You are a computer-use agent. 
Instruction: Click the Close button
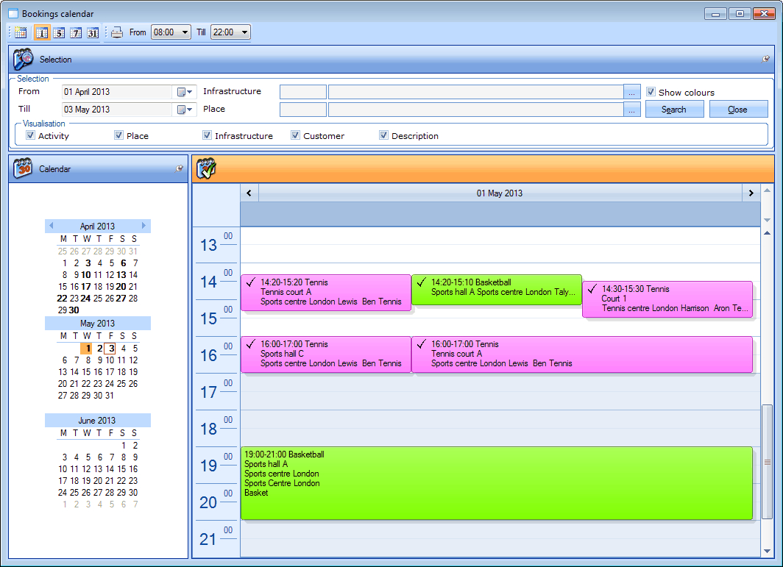(x=738, y=110)
